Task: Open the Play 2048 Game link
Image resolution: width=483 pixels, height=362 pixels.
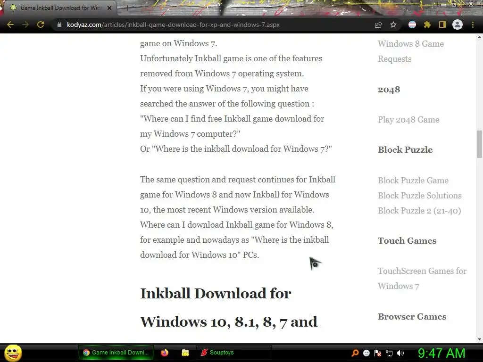Action: pyautogui.click(x=408, y=119)
